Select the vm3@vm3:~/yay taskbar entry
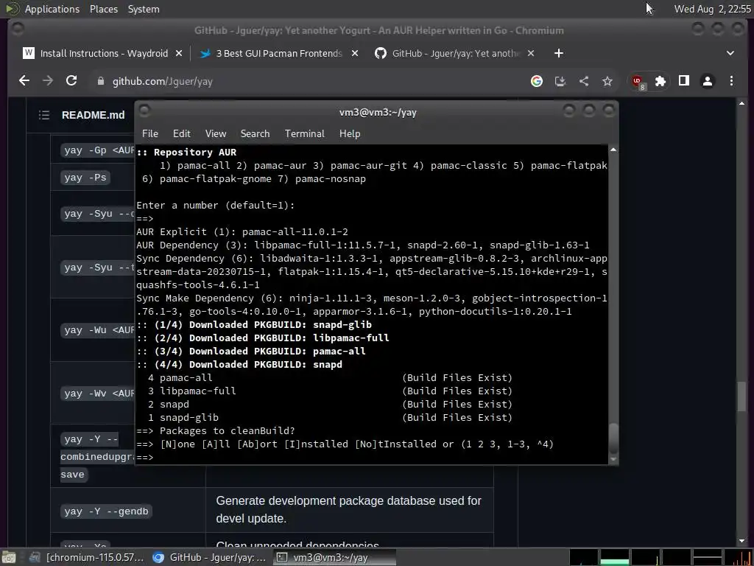Image resolution: width=754 pixels, height=566 pixels. click(x=334, y=557)
